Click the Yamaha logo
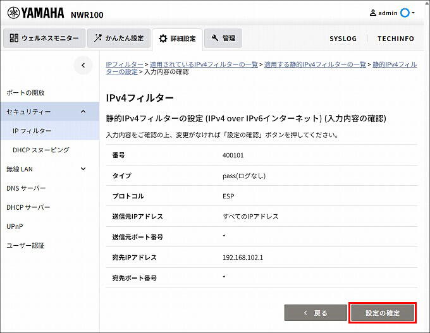Image resolution: width=430 pixels, height=333 pixels. coord(35,13)
